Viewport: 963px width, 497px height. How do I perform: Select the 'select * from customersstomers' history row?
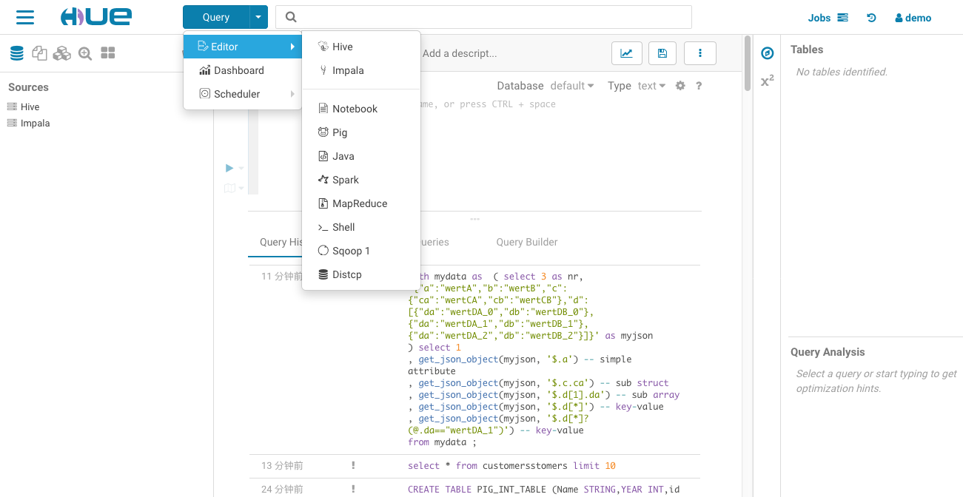[x=474, y=466]
